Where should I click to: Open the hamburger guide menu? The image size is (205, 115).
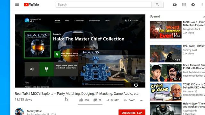coord(17,5)
